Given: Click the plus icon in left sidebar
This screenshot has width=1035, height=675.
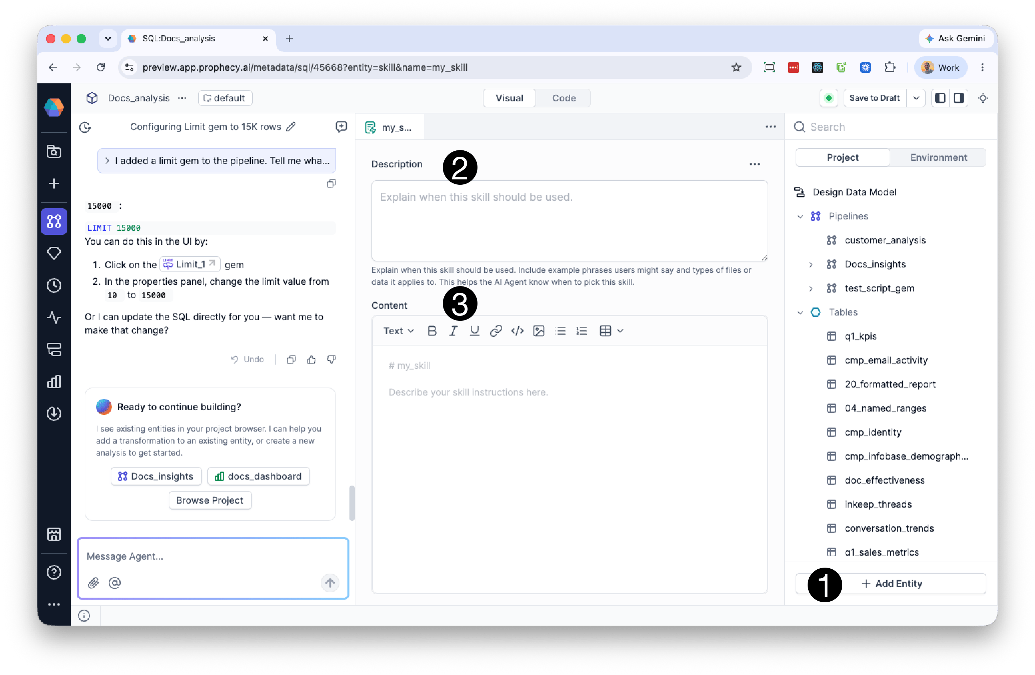Looking at the screenshot, I should [54, 183].
